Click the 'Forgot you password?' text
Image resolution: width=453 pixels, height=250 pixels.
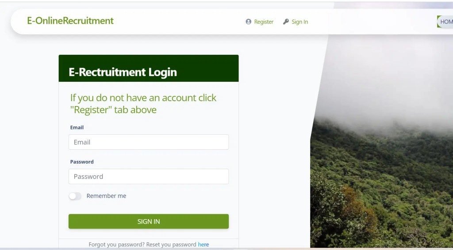point(117,245)
